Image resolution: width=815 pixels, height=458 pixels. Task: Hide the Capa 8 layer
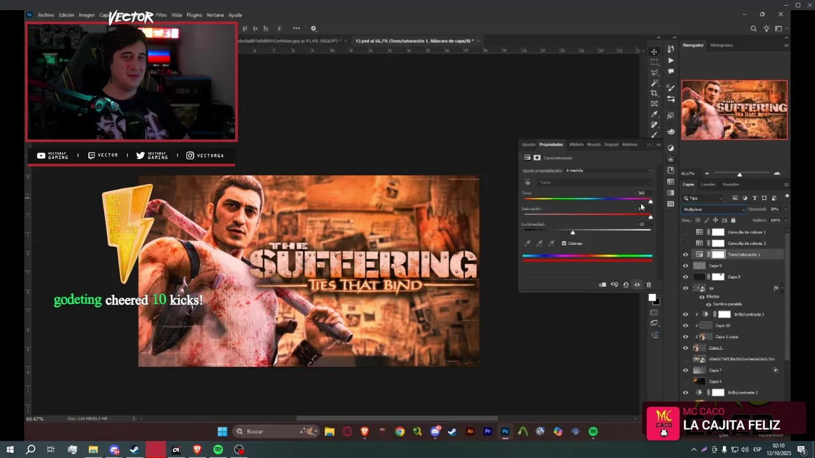tap(686, 277)
